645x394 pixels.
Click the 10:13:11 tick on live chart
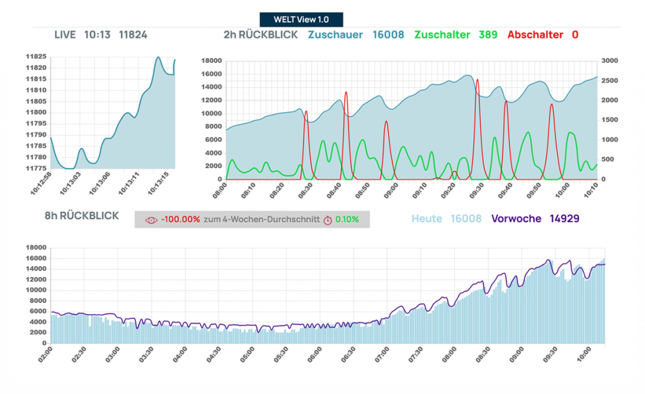[x=130, y=183]
